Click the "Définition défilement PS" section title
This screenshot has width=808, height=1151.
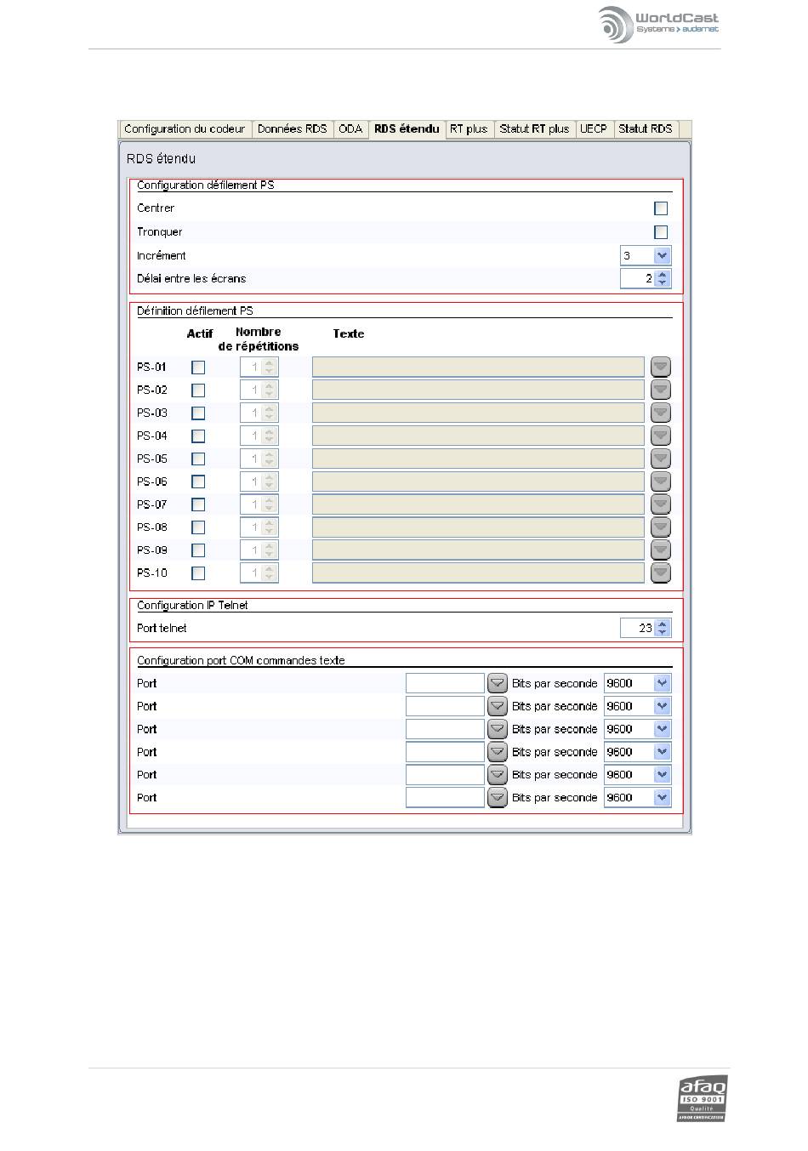[x=195, y=311]
